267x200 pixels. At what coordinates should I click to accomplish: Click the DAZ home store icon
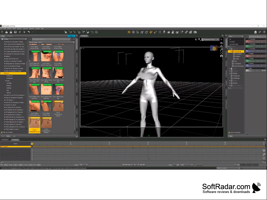256,32
